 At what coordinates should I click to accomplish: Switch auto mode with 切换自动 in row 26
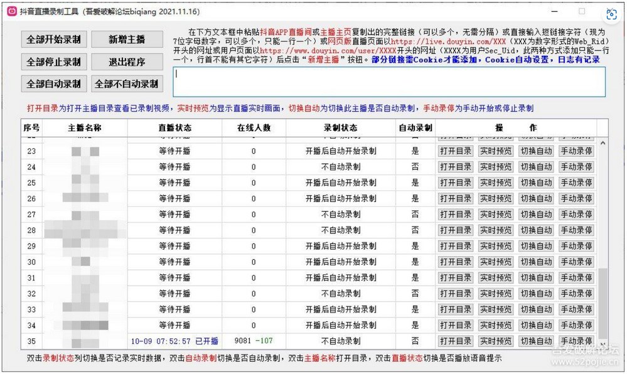536,198
